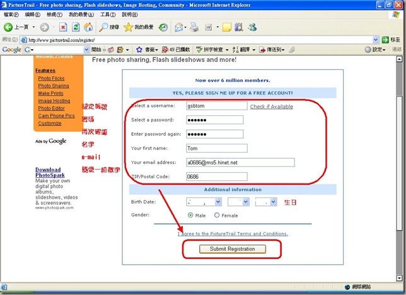406x295 pixels.
Task: Refresh the page using the green refresh icon
Action: 76,27
